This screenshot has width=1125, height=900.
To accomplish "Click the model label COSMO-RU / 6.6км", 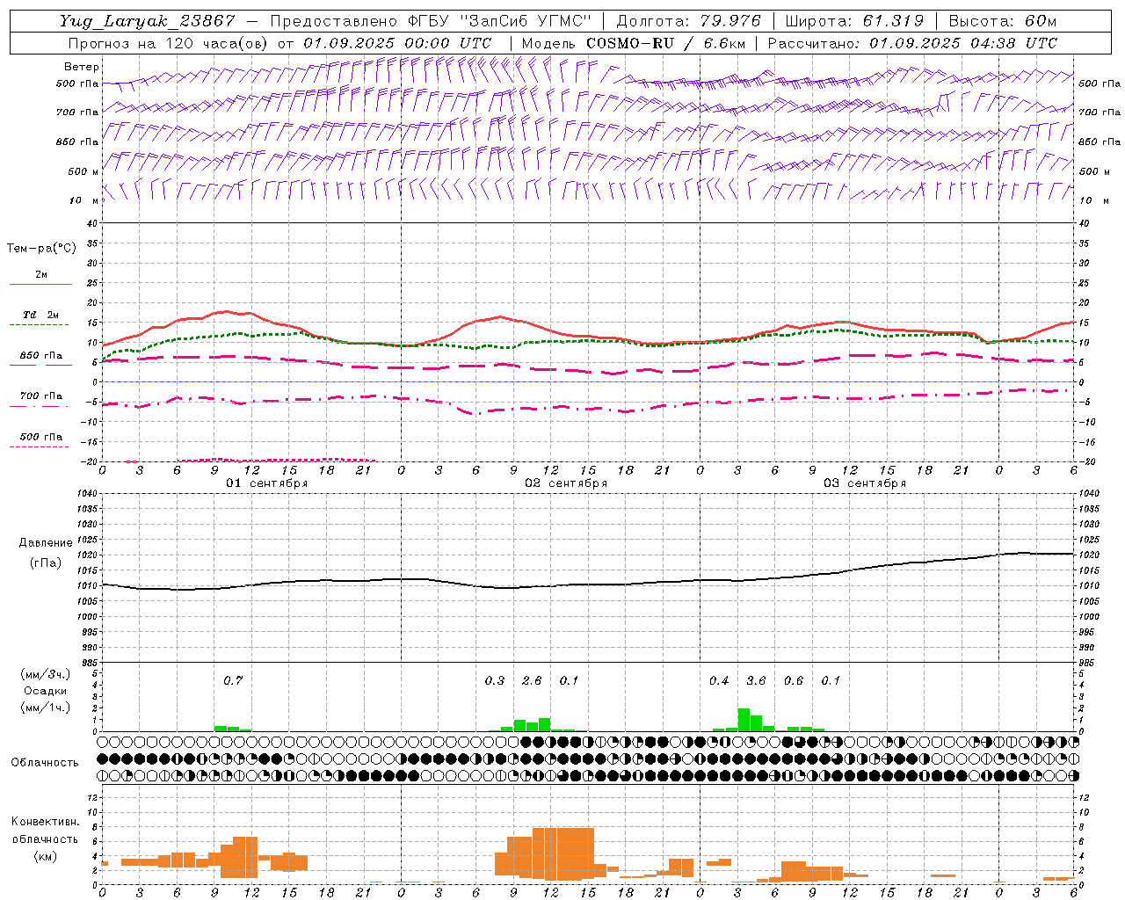I will [x=666, y=43].
